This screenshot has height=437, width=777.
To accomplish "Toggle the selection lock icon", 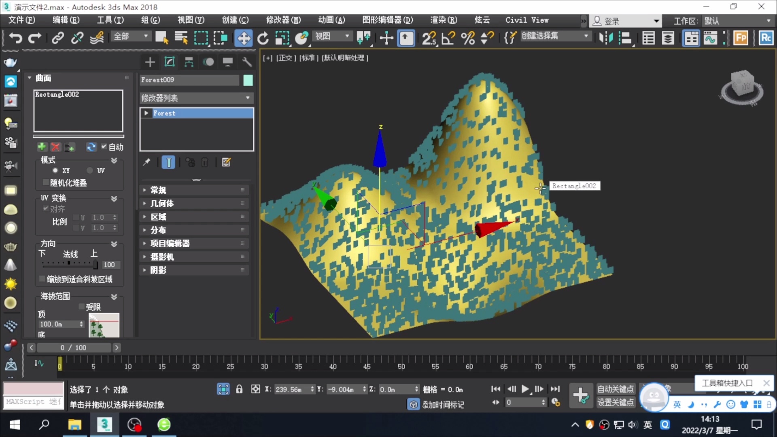I will click(239, 389).
